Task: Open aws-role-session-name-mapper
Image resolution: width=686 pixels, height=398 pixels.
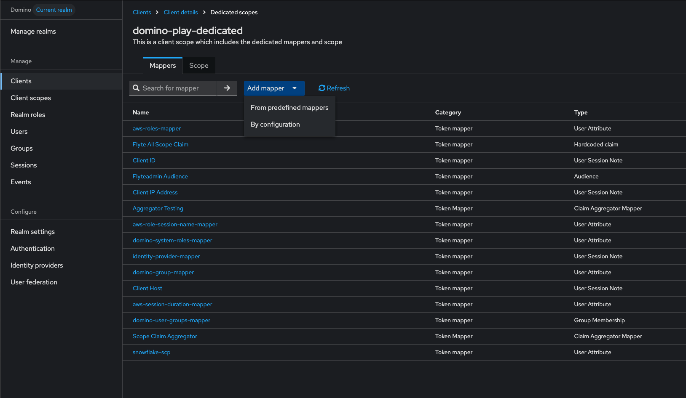Action: pos(175,224)
